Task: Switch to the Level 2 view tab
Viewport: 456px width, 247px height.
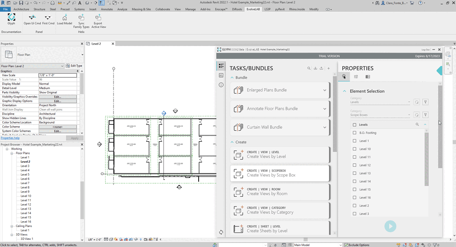Action: click(96, 44)
